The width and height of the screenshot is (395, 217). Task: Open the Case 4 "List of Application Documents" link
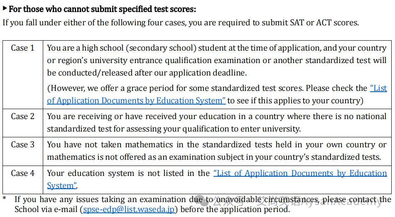300,173
